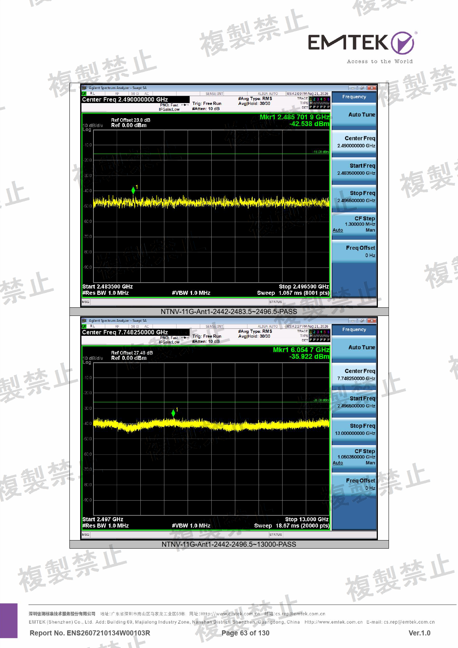Click the 'Ref Offset 27.48 dB' label
This screenshot has width=458, height=648.
[132, 353]
